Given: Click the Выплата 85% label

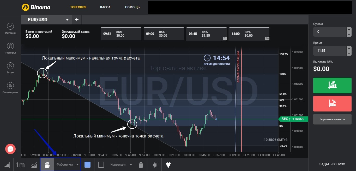Looking at the screenshot, I should tap(323, 62).
